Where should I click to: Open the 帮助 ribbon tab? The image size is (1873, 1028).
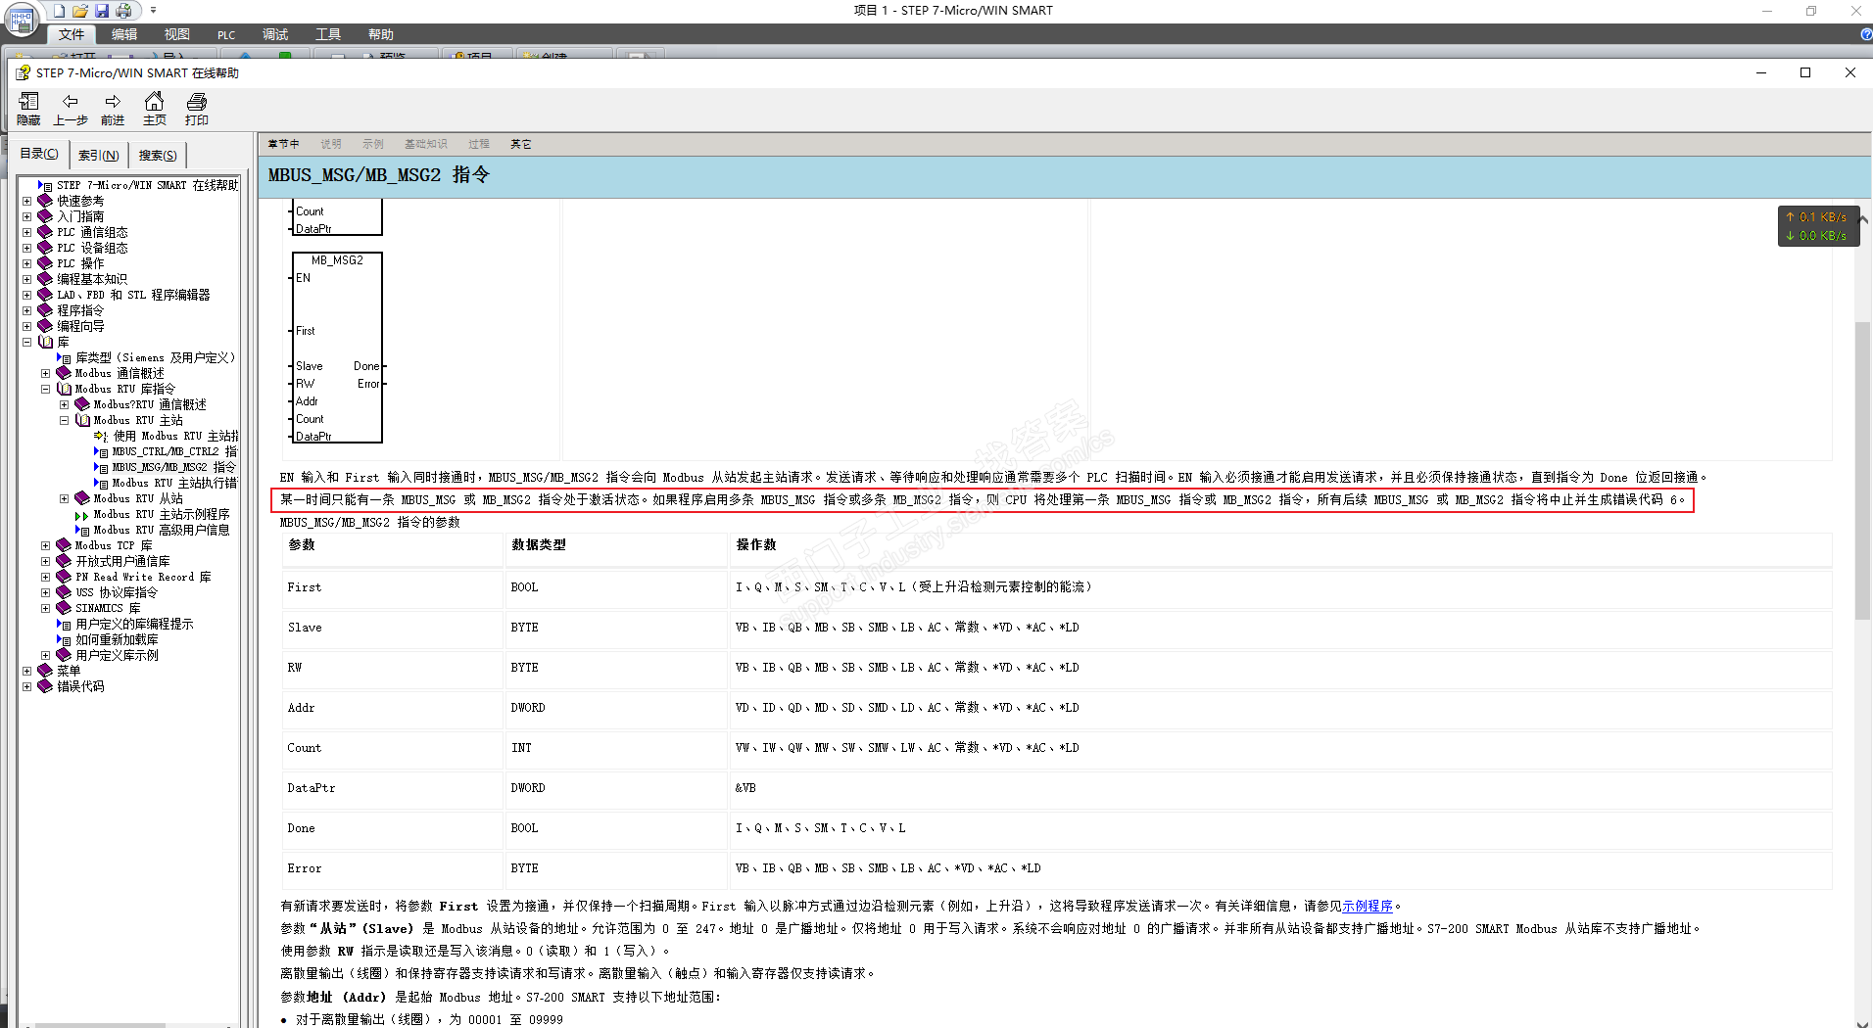pos(381,34)
